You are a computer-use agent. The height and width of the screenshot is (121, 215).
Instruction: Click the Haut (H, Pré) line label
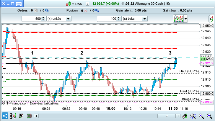(189, 71)
